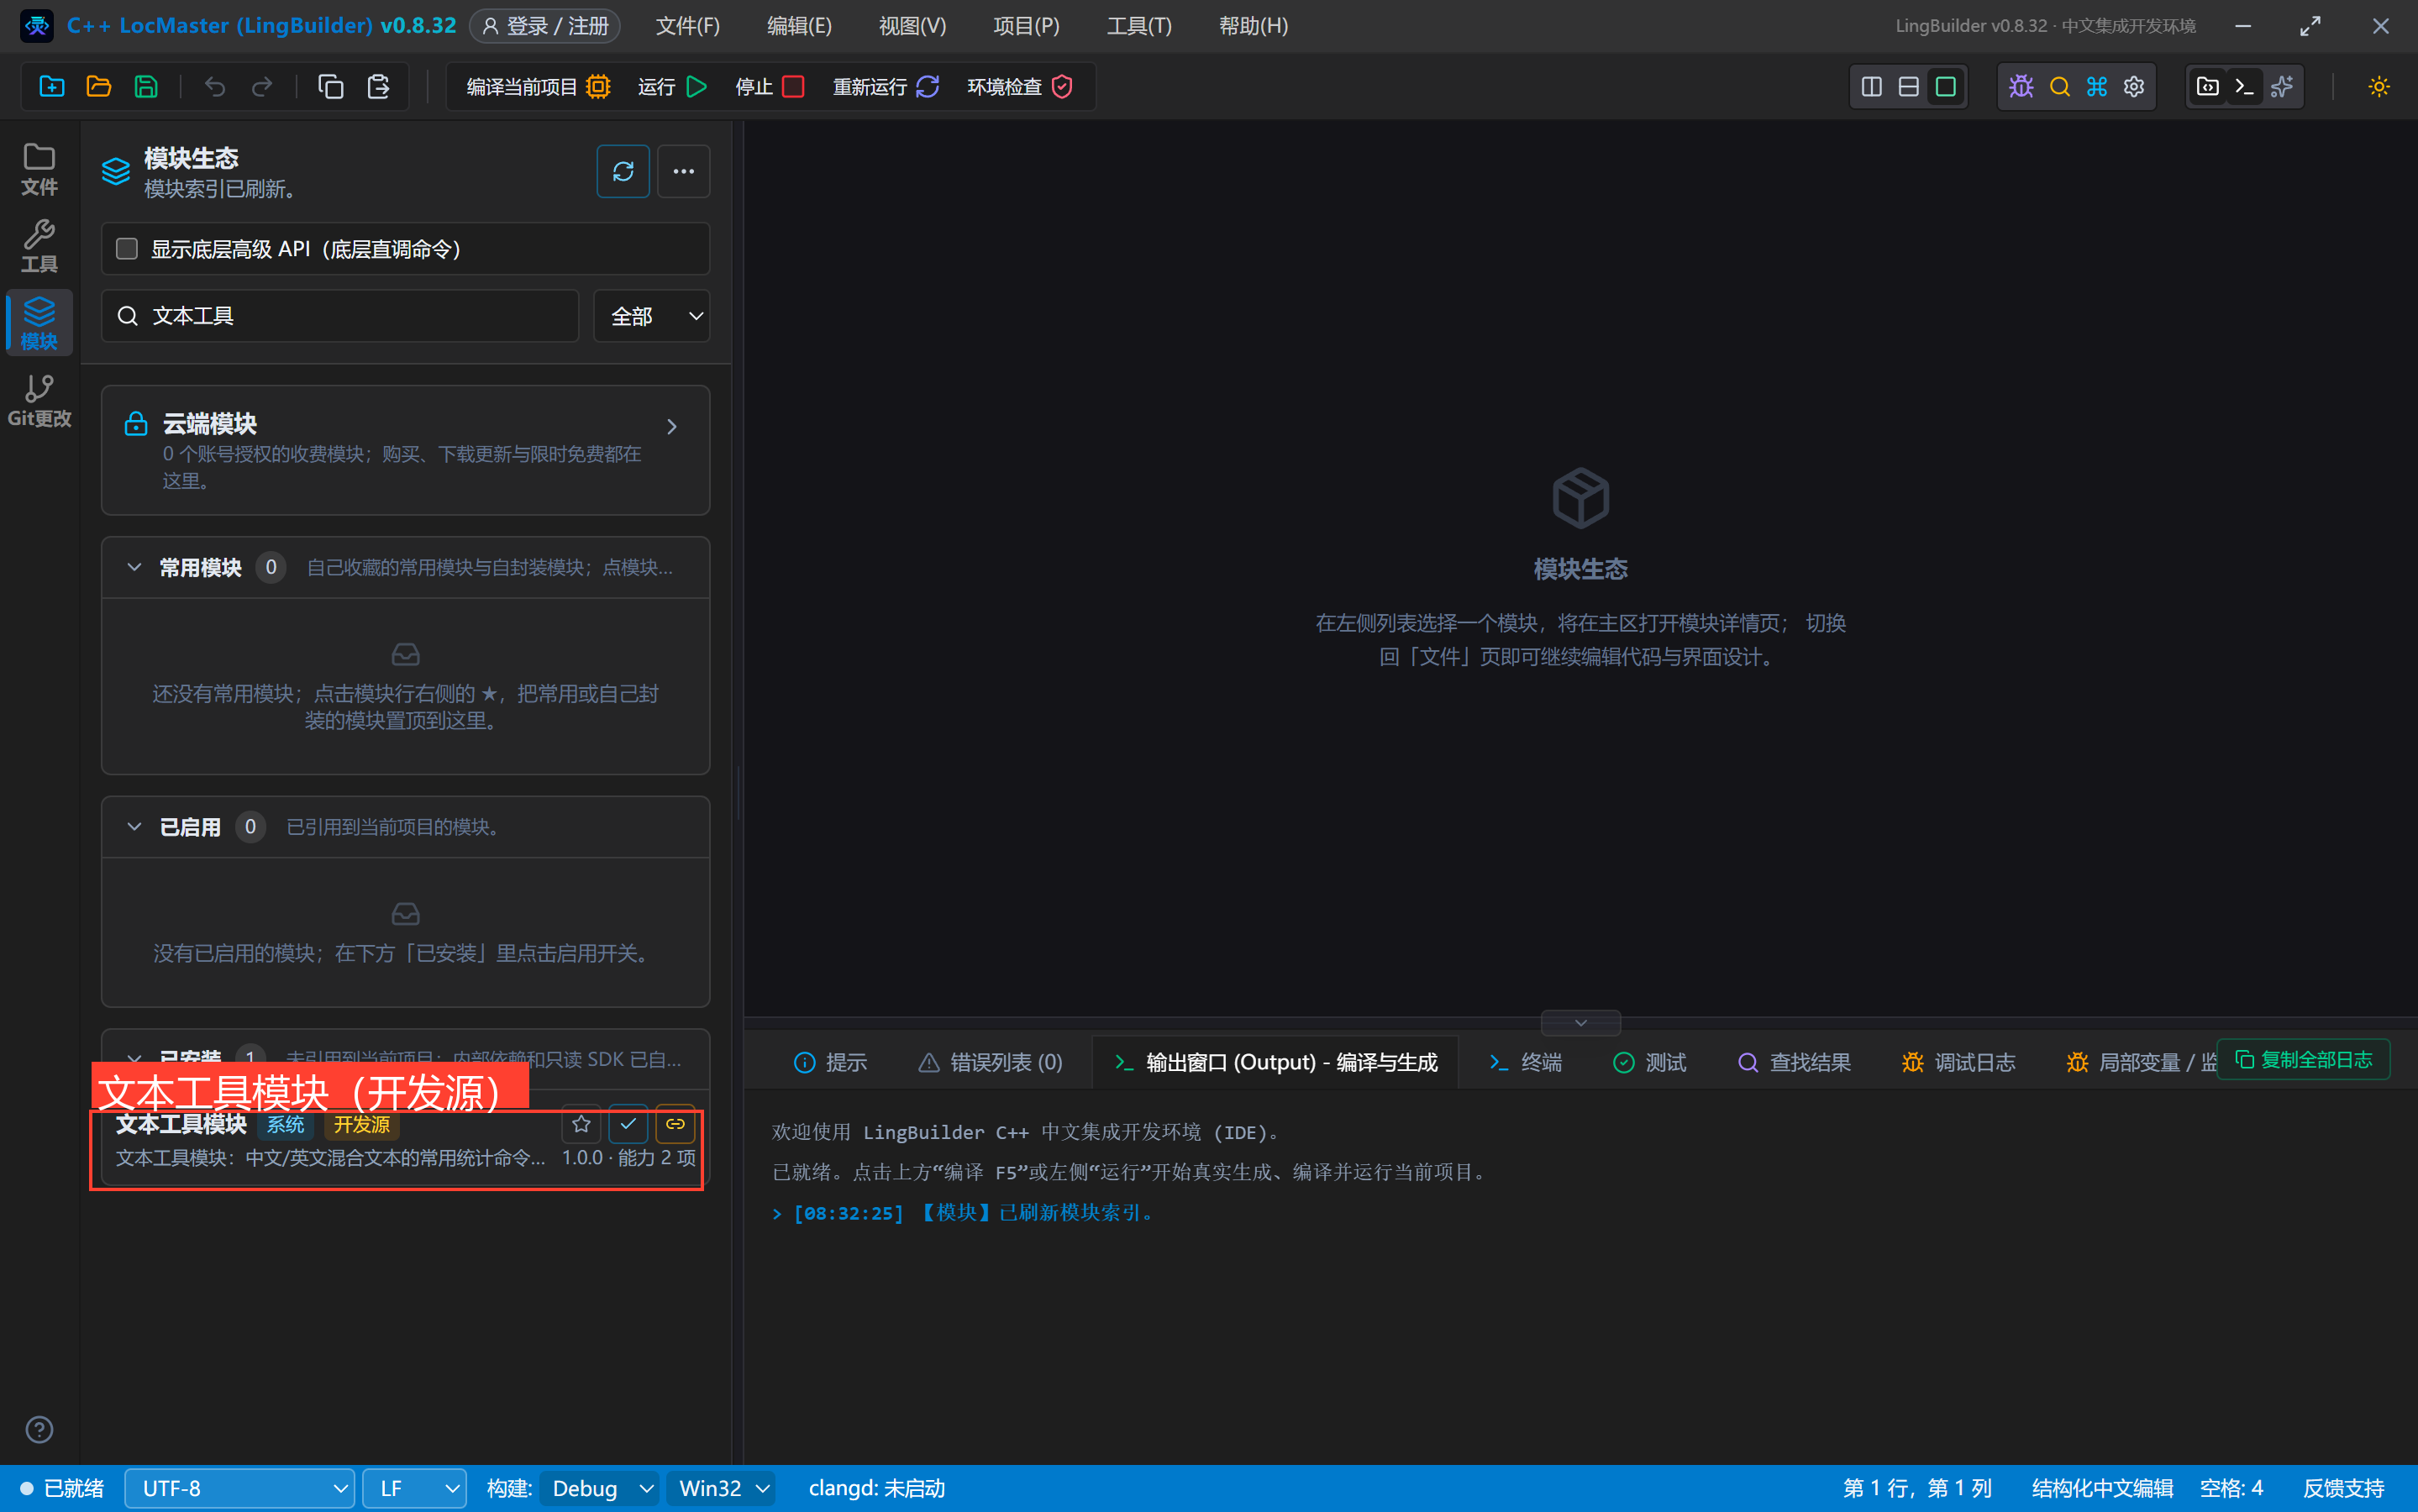
Task: Switch to the 终端 tab
Action: tap(1525, 1062)
